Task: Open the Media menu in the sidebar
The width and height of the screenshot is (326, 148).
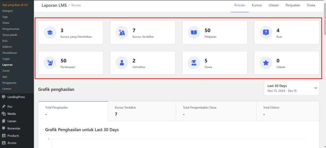Action: pos(12,114)
